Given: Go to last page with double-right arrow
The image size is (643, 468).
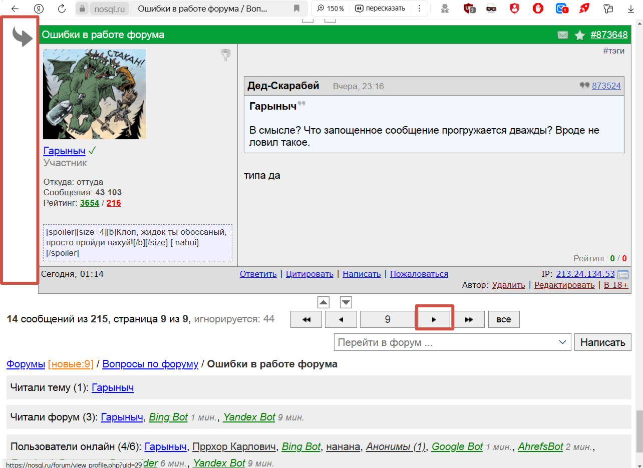Looking at the screenshot, I should [469, 319].
